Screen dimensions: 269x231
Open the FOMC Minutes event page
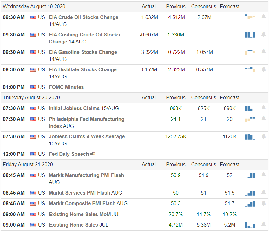click(x=66, y=87)
